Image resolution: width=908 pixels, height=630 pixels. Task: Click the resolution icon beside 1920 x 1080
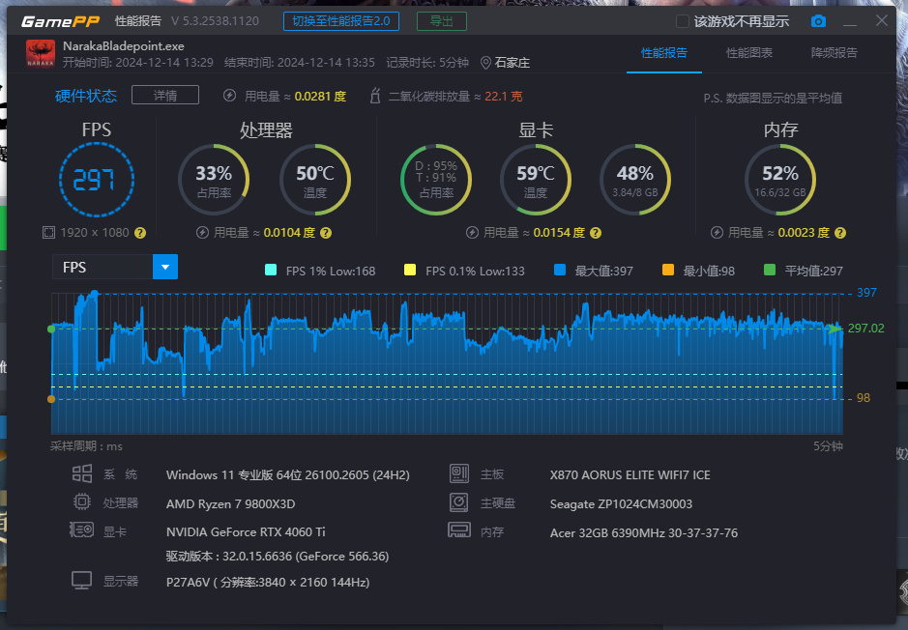pos(48,233)
